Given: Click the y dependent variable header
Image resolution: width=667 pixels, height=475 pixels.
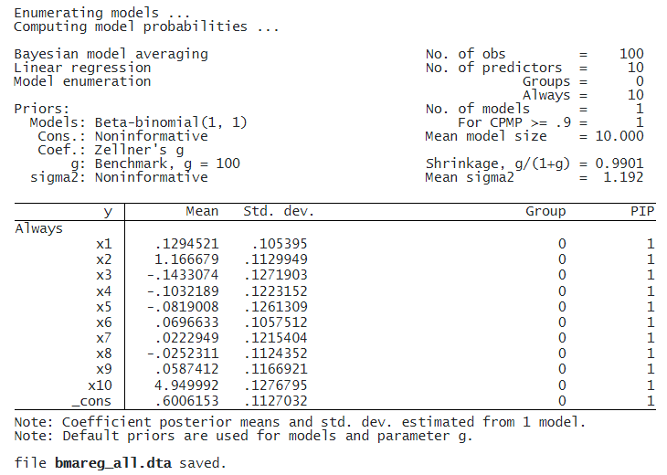Looking at the screenshot, I should click(108, 211).
